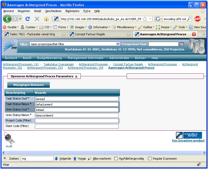Reload the page with the blue refresh icon

28,19
